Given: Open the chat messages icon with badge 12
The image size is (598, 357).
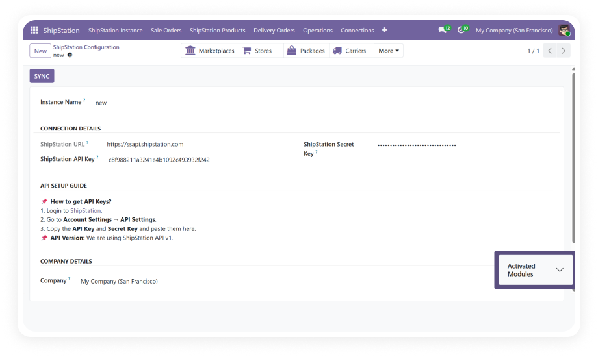Looking at the screenshot, I should [443, 30].
